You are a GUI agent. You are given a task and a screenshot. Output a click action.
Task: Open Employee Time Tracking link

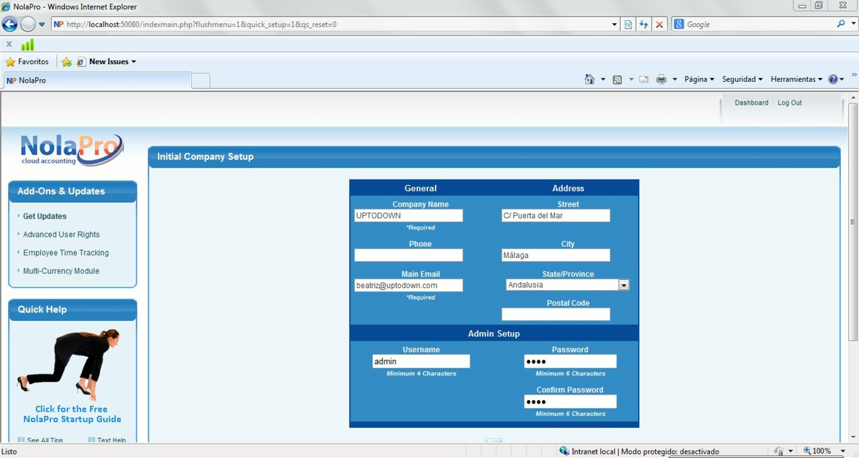tap(66, 253)
